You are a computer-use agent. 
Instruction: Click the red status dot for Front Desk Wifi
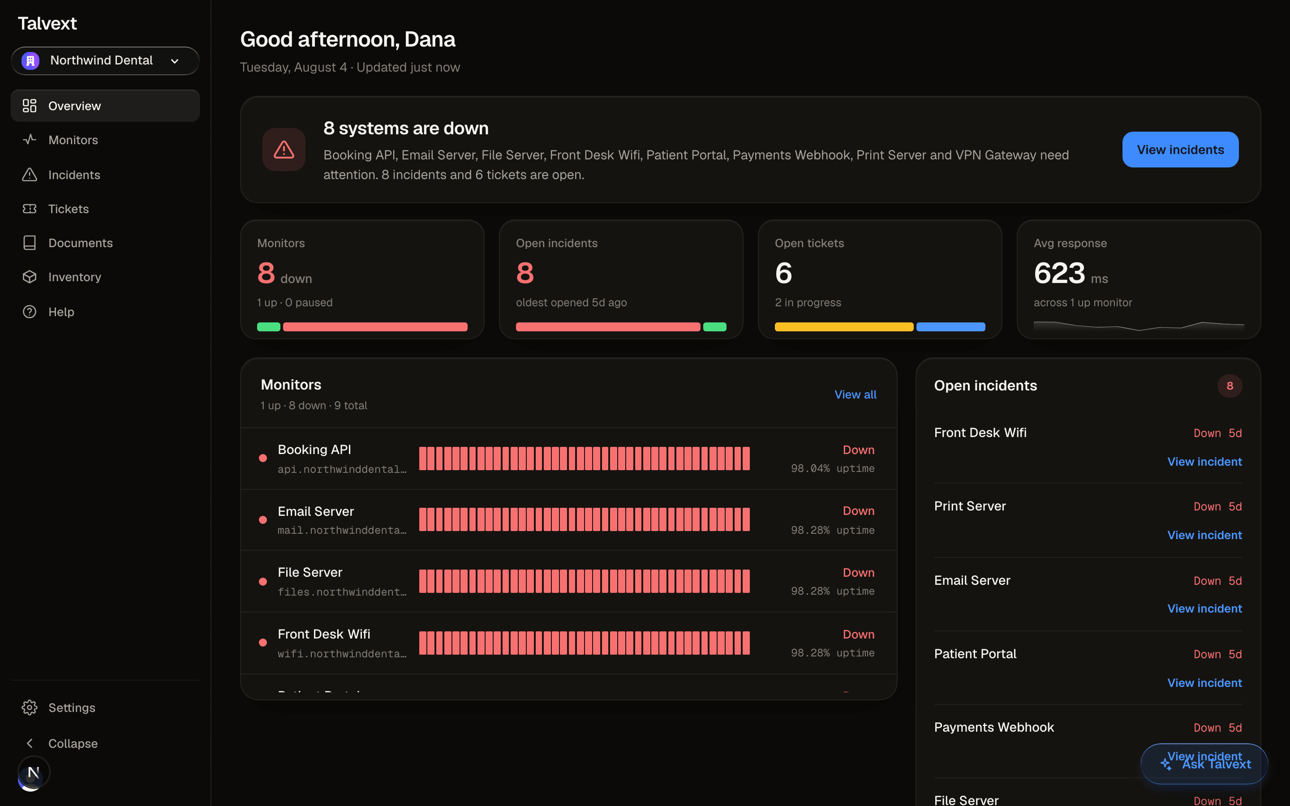click(x=263, y=643)
